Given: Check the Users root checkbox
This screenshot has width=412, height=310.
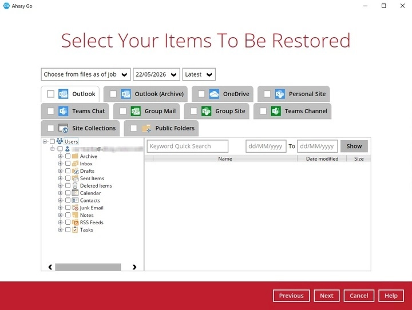Looking at the screenshot, I should [52, 141].
